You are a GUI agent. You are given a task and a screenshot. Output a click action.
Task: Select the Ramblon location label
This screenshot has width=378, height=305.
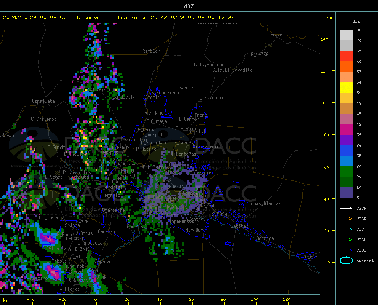coord(151,51)
